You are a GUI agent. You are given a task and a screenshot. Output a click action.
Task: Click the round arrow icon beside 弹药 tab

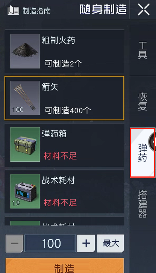tap(153, 142)
